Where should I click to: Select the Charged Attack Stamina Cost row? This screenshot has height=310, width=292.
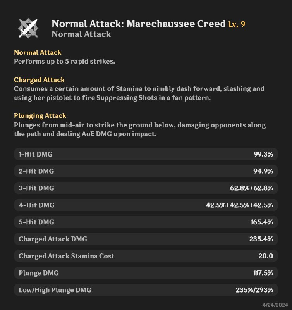click(146, 256)
